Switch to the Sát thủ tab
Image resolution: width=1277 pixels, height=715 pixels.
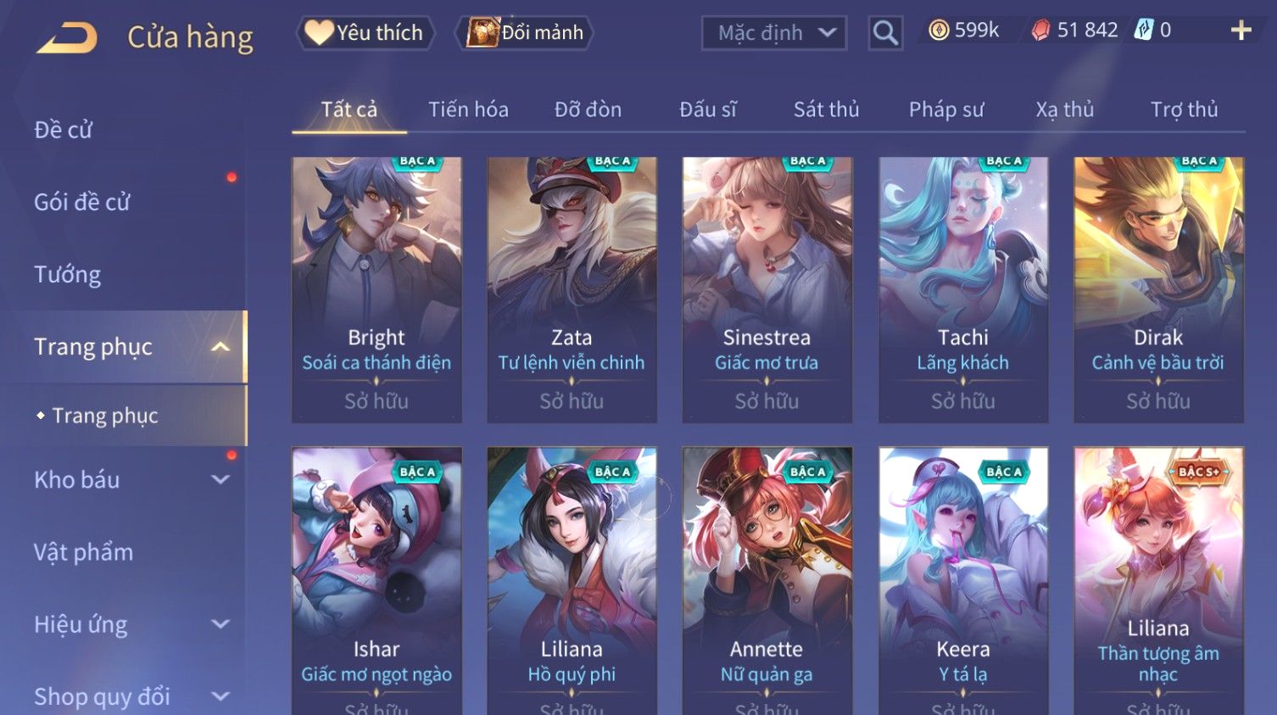point(826,109)
